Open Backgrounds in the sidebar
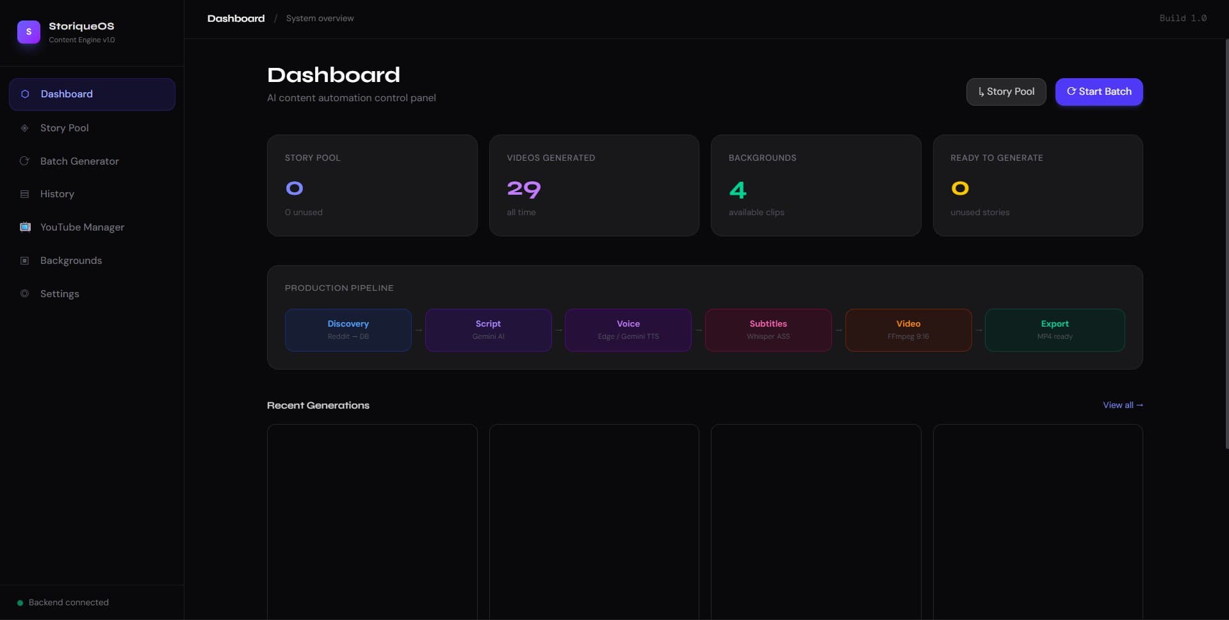Screen dimensions: 1229x620 tap(92, 261)
